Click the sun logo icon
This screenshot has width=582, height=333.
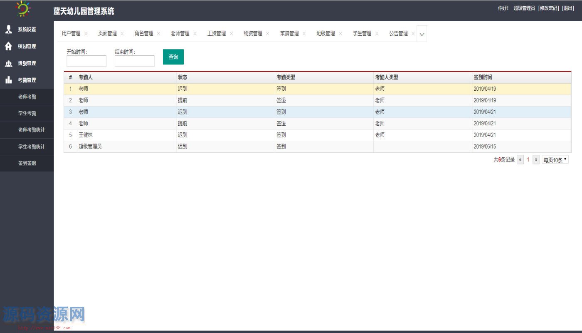click(23, 9)
